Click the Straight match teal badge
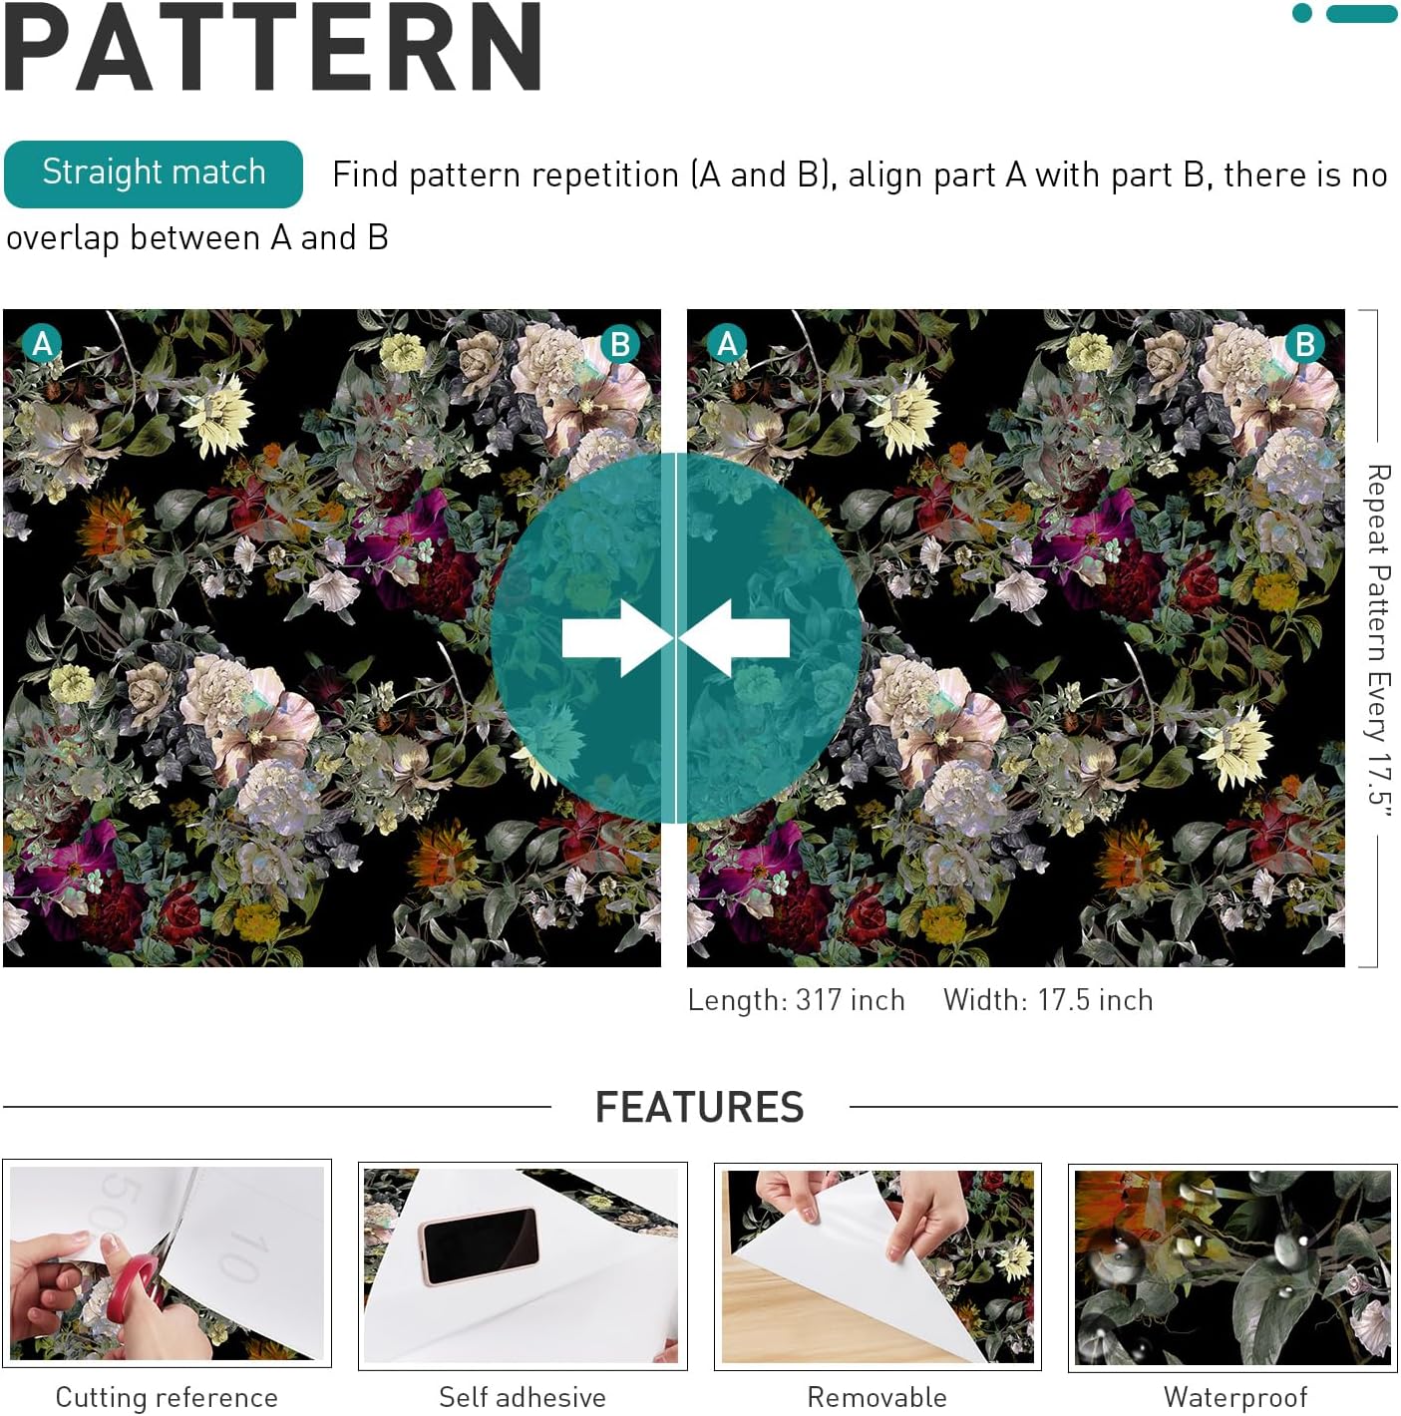 (154, 174)
